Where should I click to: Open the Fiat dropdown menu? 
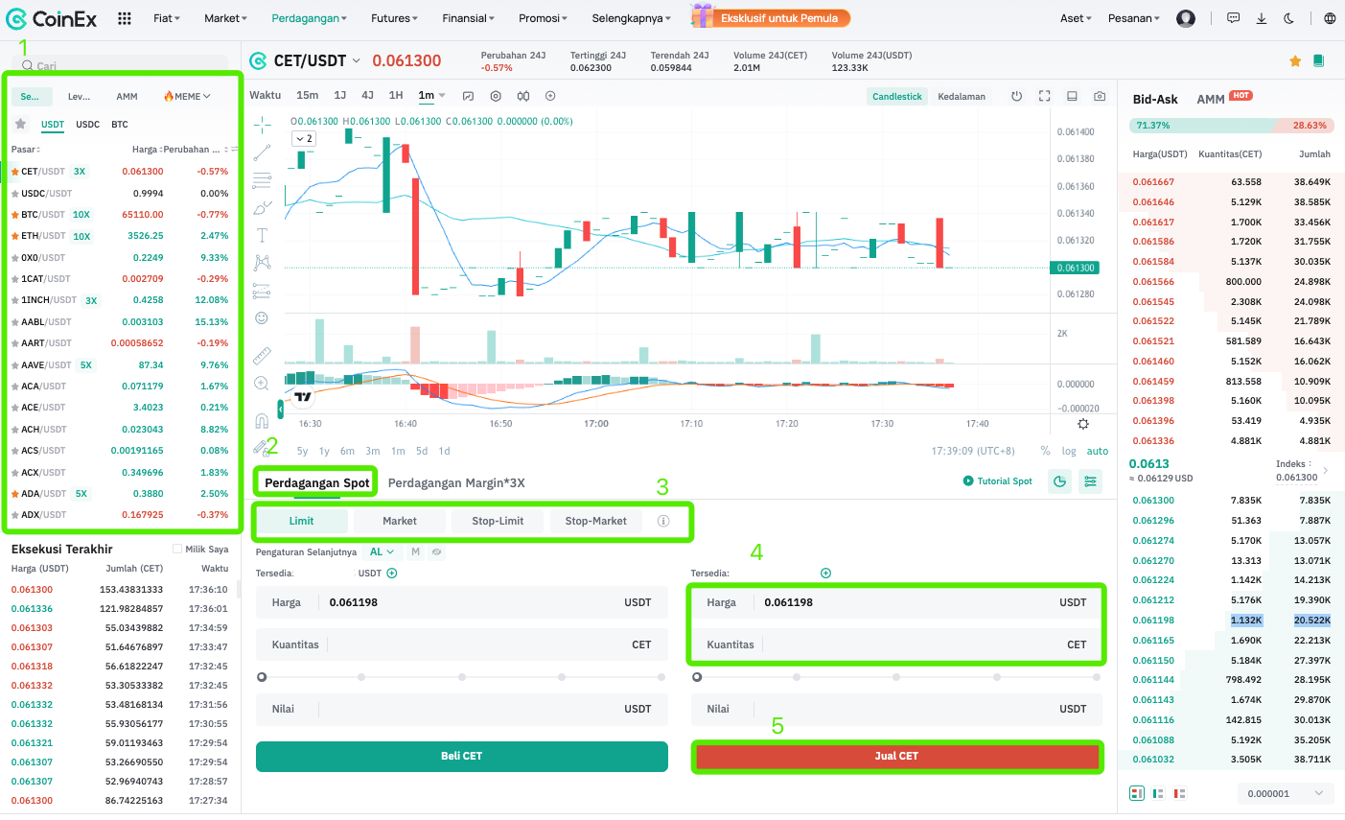click(x=166, y=18)
